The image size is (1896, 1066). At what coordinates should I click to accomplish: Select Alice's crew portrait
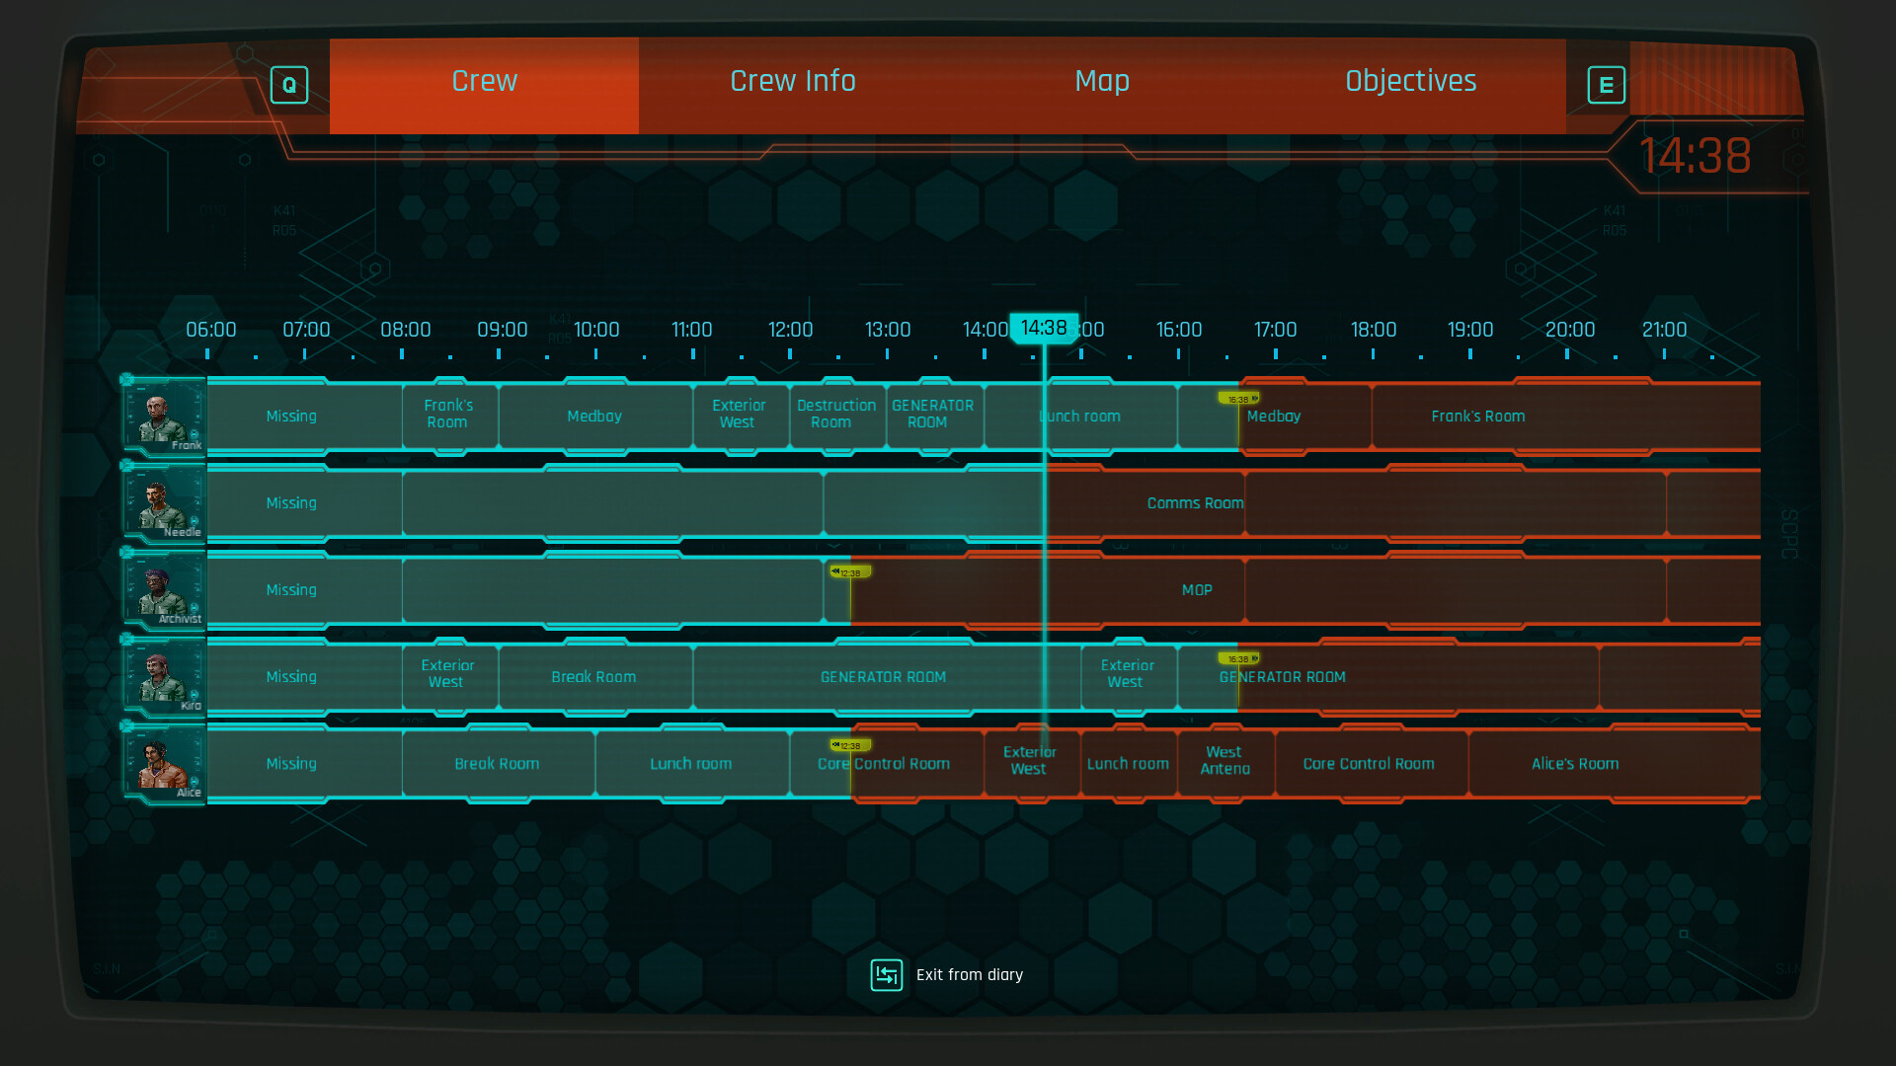point(164,763)
